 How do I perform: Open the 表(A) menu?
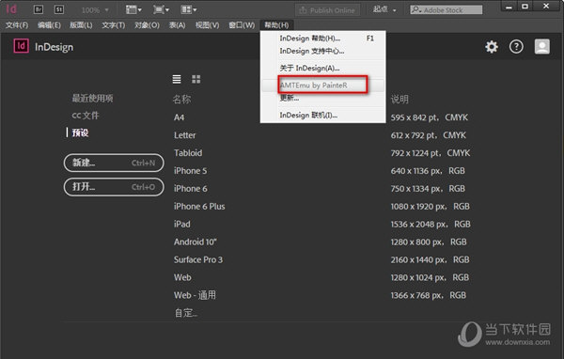click(178, 25)
